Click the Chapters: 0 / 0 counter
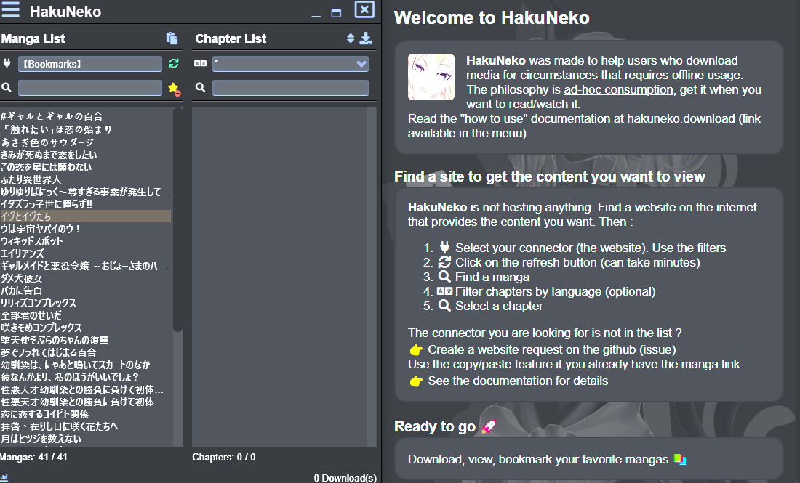800x483 pixels. click(224, 457)
